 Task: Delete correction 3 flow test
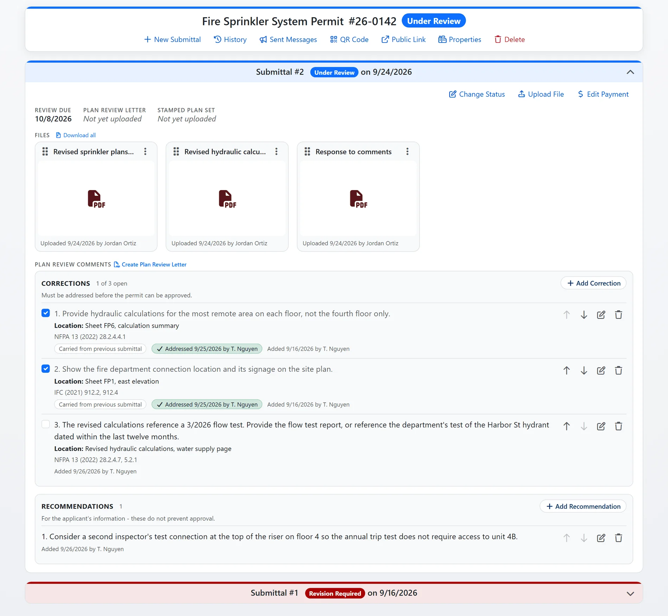pos(618,426)
